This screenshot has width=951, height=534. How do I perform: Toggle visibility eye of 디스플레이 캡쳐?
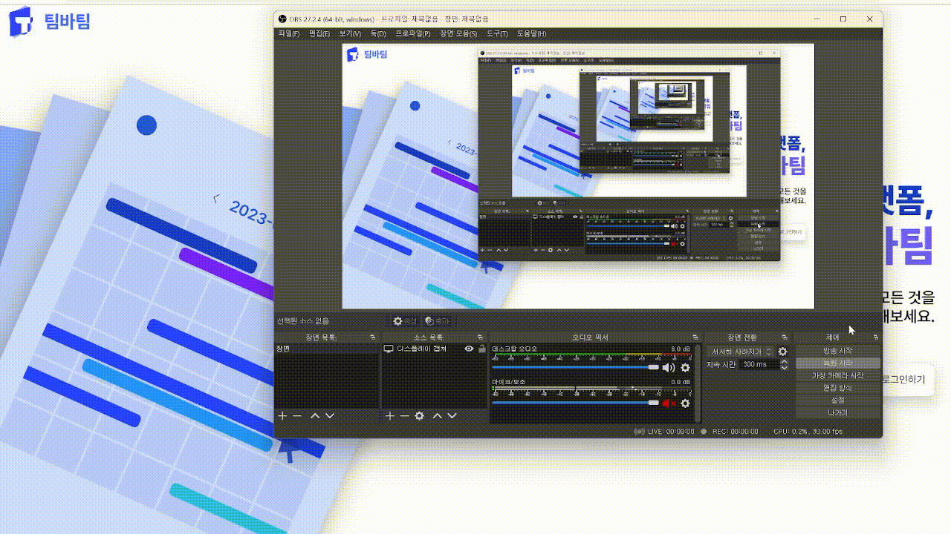(469, 349)
